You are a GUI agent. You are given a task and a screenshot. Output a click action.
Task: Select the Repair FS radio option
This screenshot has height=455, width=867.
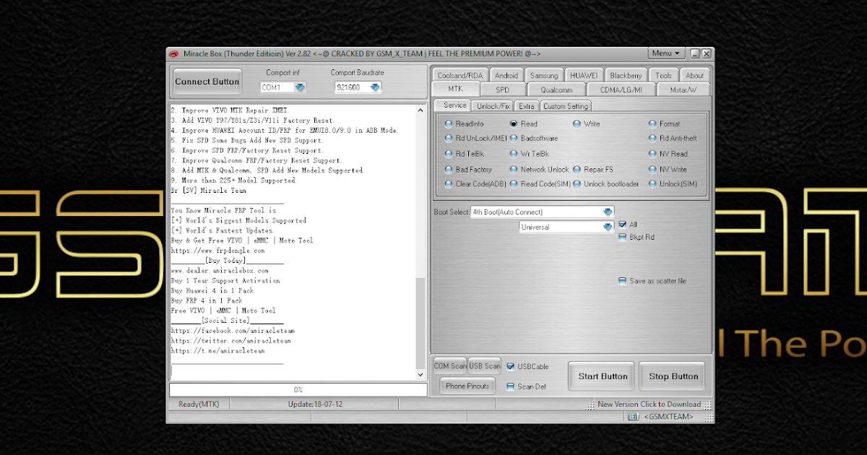(592, 170)
